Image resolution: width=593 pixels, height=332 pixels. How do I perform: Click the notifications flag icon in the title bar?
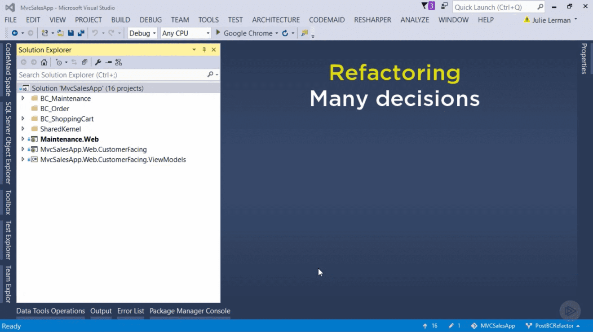[425, 6]
